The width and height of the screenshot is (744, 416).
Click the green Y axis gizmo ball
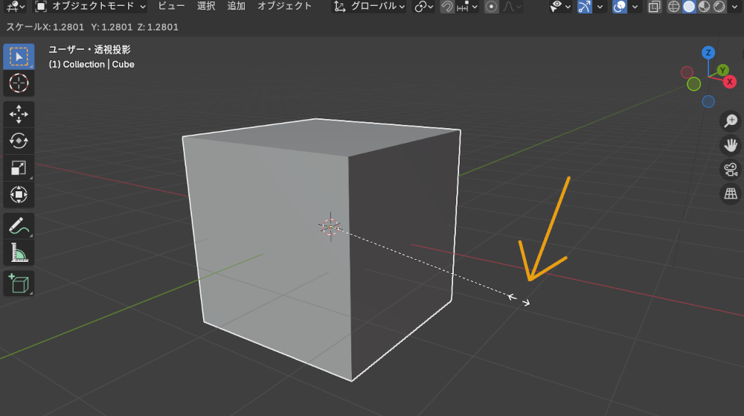[722, 70]
